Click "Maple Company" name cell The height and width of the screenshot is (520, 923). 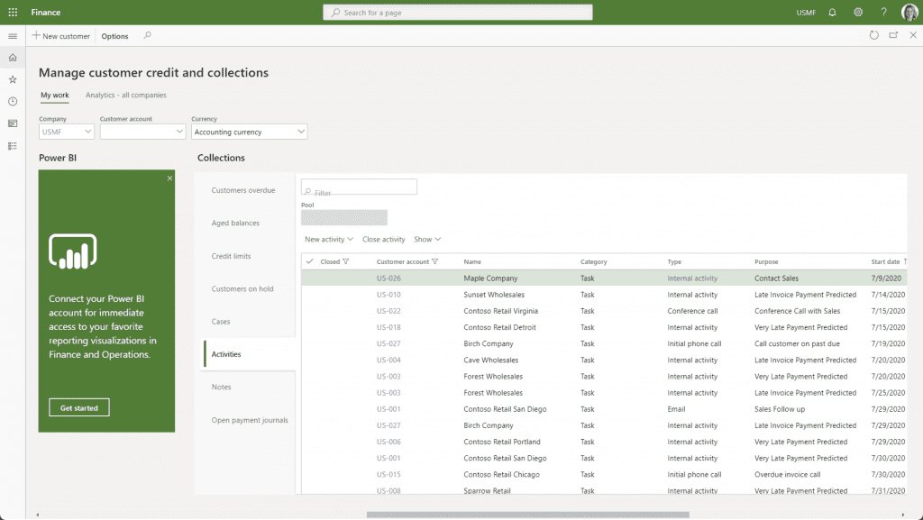(490, 278)
